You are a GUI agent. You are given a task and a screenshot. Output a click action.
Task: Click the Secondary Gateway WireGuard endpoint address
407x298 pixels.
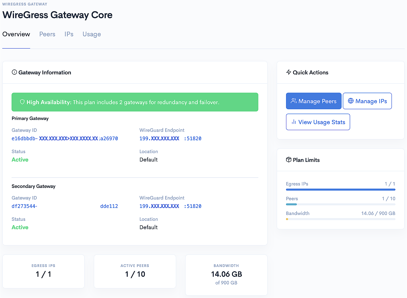(x=170, y=206)
